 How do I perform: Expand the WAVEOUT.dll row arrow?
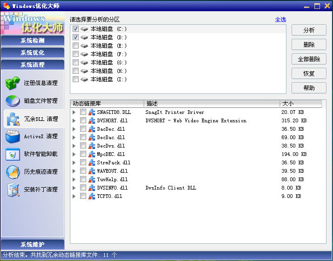click(x=74, y=171)
